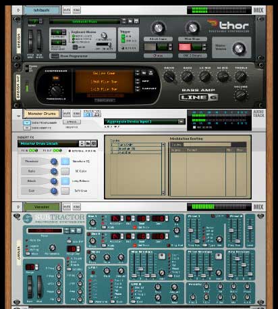Click Thor's second assignable rotary knob

point(192,28)
